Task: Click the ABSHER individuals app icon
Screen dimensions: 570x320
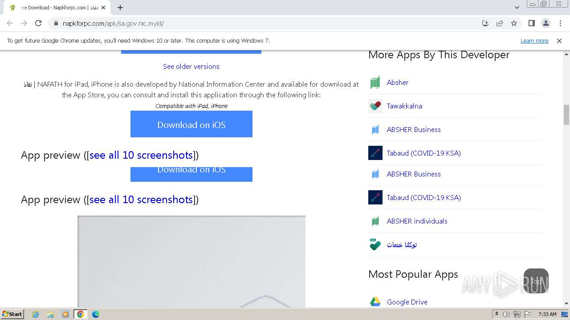Action: 375,221
